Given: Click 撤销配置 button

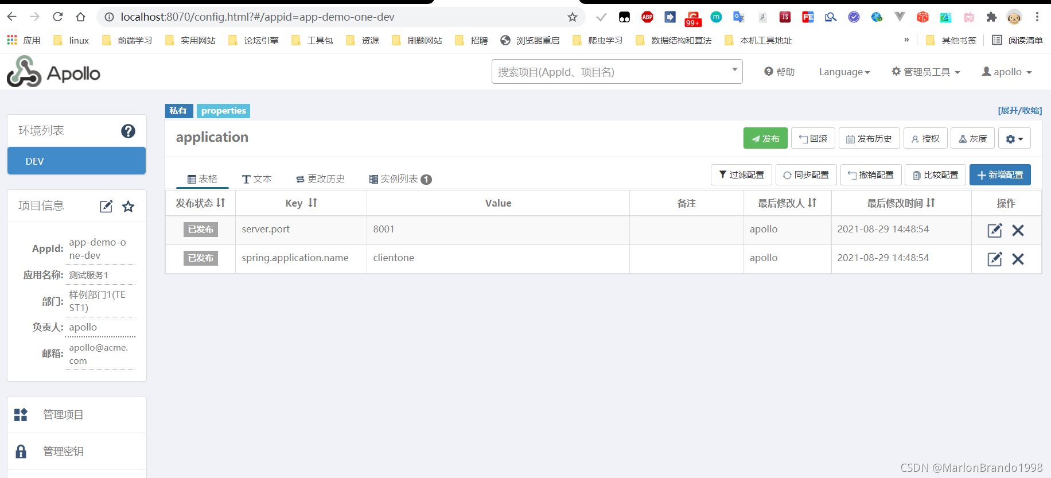Looking at the screenshot, I should [871, 175].
